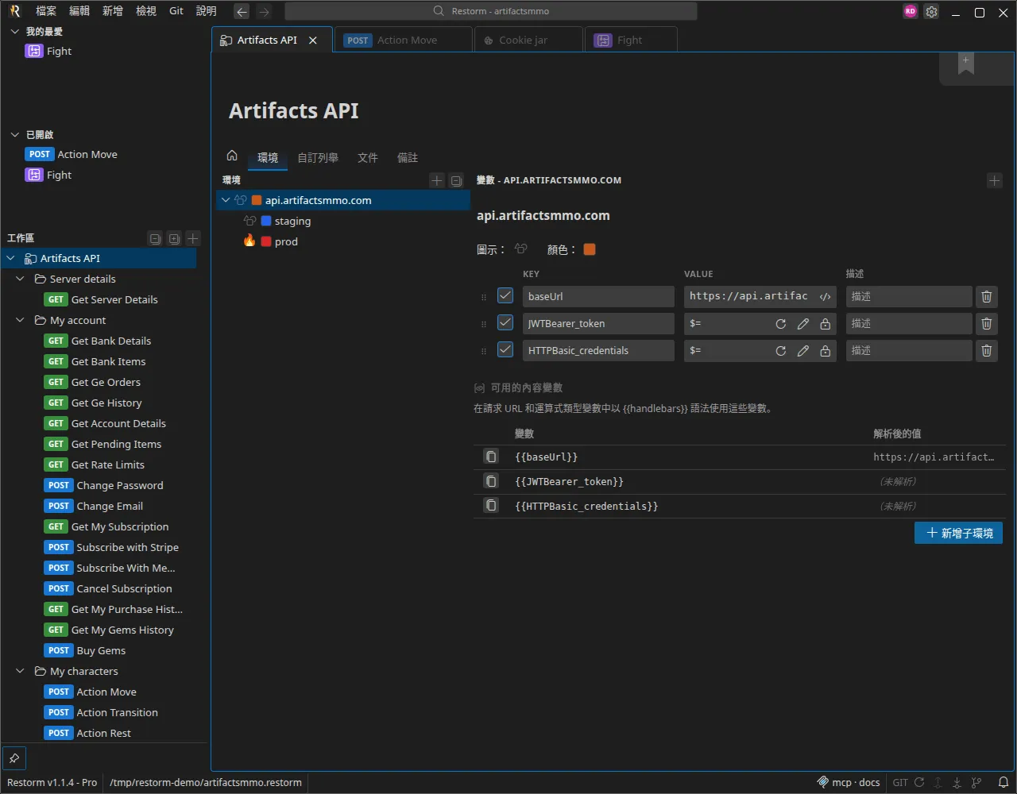The width and height of the screenshot is (1017, 794).
Task: Click the 新增子環境 button
Action: (959, 534)
